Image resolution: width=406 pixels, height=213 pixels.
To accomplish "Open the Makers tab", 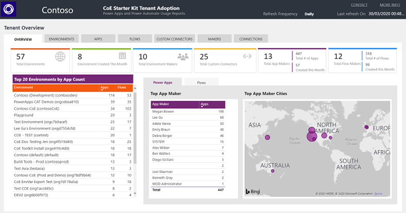I will point(214,39).
